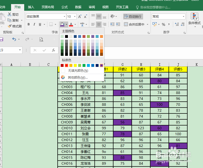Toggle Italic formatting
Screen dimensions: 203x168
[x=34, y=24]
